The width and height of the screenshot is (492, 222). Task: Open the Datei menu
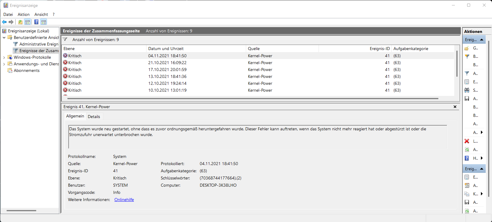tap(8, 14)
